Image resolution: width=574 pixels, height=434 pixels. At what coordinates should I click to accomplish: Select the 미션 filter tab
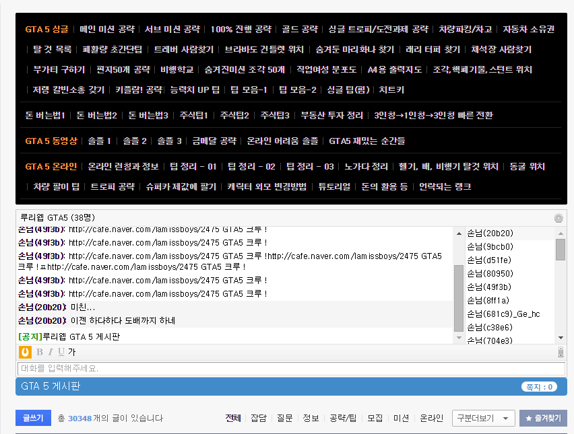[401, 419]
